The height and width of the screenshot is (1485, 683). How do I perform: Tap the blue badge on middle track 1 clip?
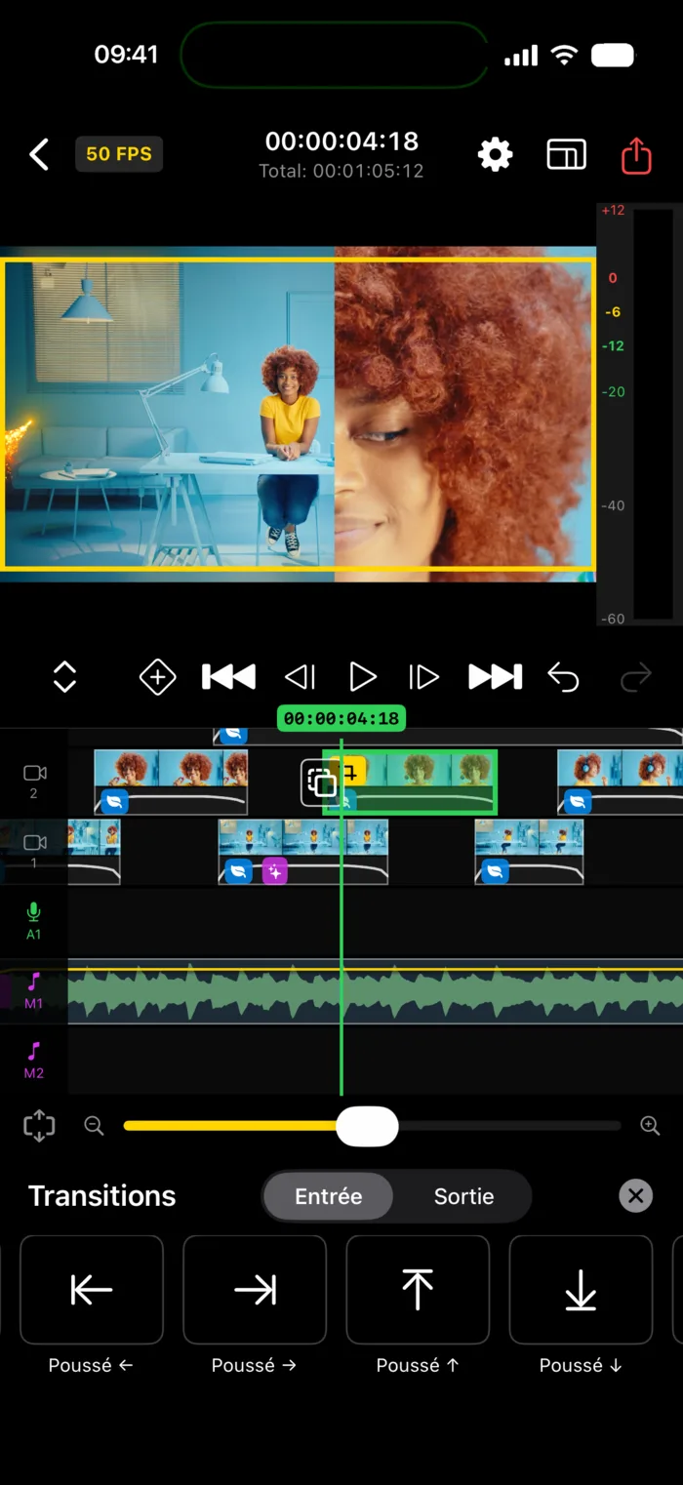239,871
